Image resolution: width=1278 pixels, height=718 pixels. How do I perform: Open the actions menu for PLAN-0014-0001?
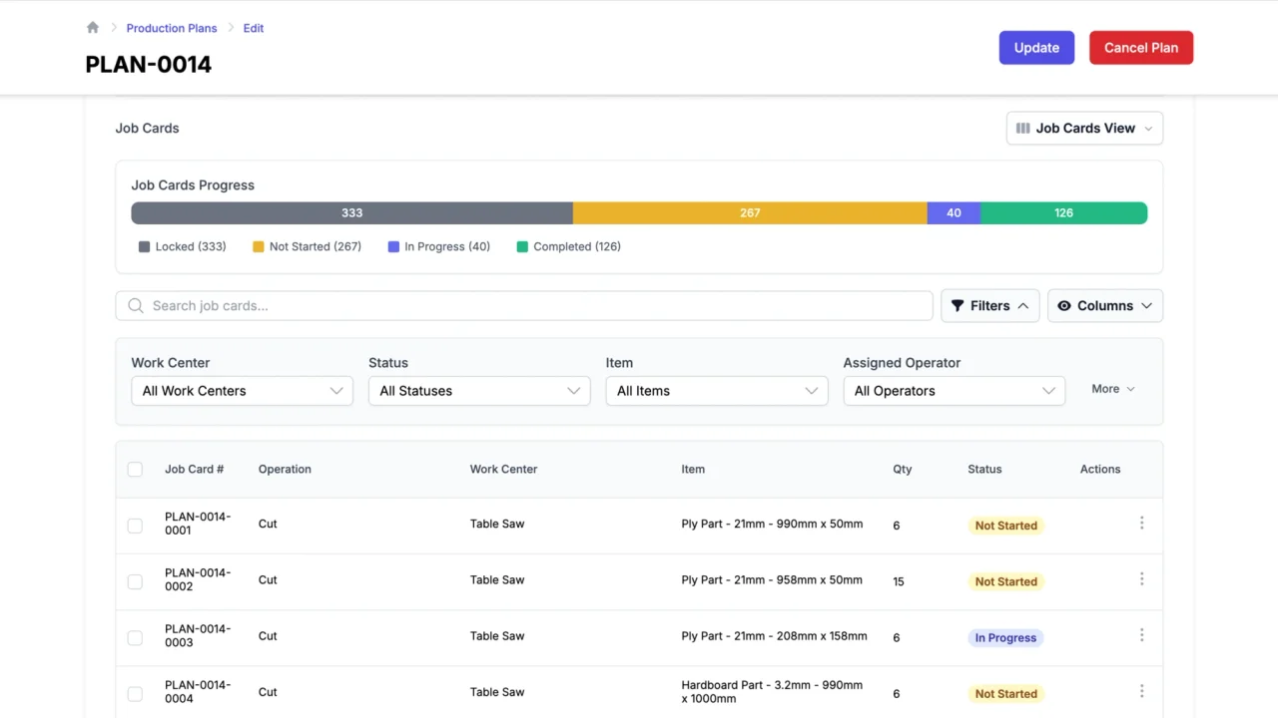(x=1141, y=523)
